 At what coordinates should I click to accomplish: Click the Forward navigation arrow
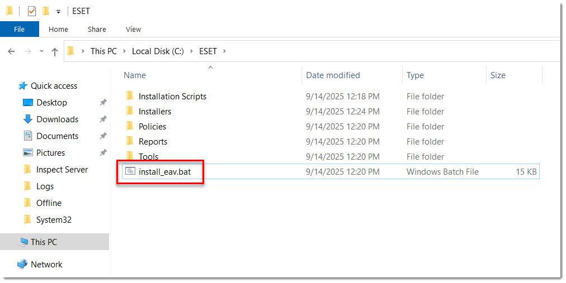[27, 51]
